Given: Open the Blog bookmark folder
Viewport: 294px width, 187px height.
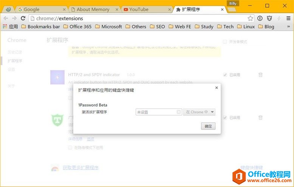Looking at the screenshot, I should pos(266,26).
